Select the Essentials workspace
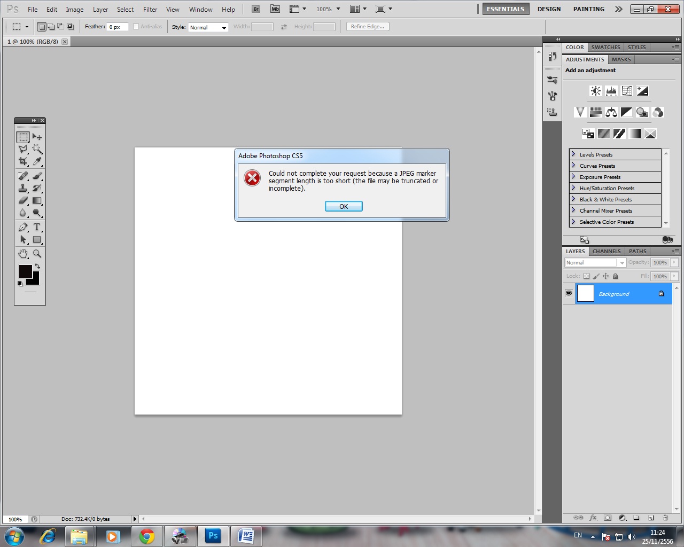Viewport: 684px width, 547px height. point(506,9)
